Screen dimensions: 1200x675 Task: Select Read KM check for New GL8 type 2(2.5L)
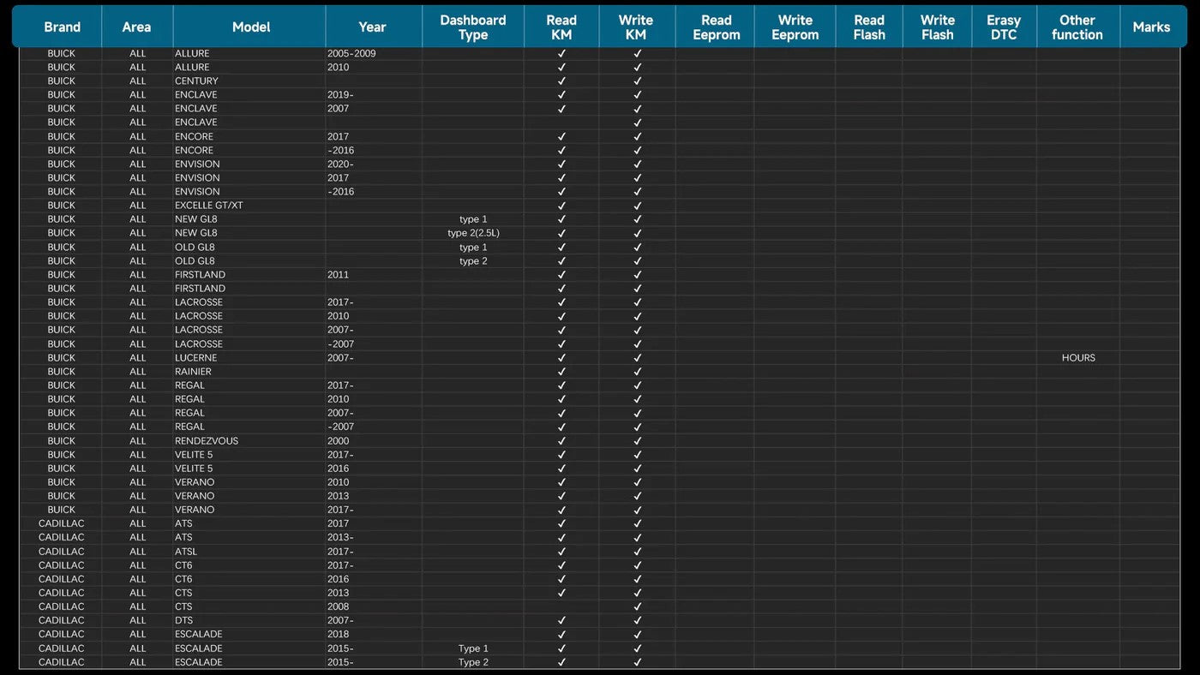tap(561, 233)
